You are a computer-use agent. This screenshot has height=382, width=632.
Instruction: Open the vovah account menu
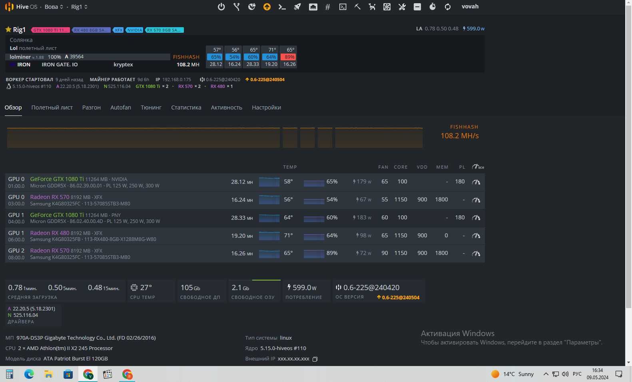(470, 6)
